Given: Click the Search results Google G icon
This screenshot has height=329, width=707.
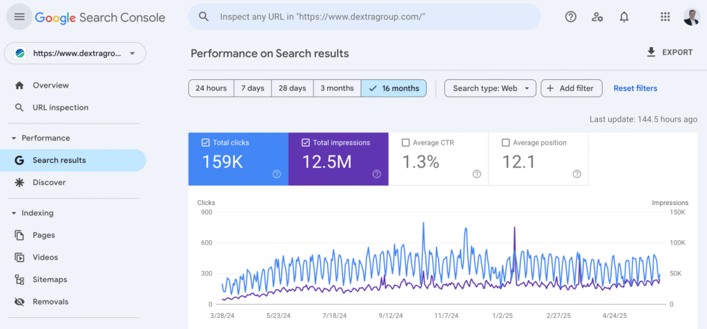Looking at the screenshot, I should click(19, 160).
